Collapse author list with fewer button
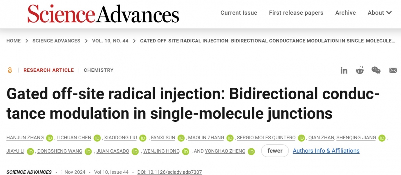This screenshot has width=401, height=175. pos(275,151)
